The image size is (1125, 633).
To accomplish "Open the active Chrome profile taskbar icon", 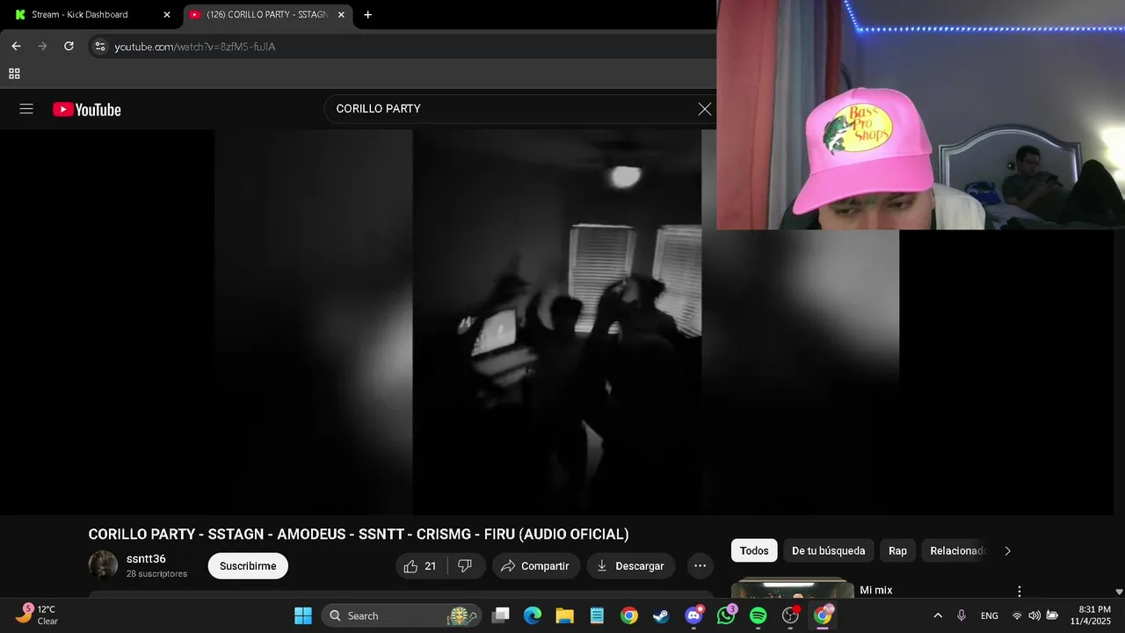I will (x=823, y=615).
